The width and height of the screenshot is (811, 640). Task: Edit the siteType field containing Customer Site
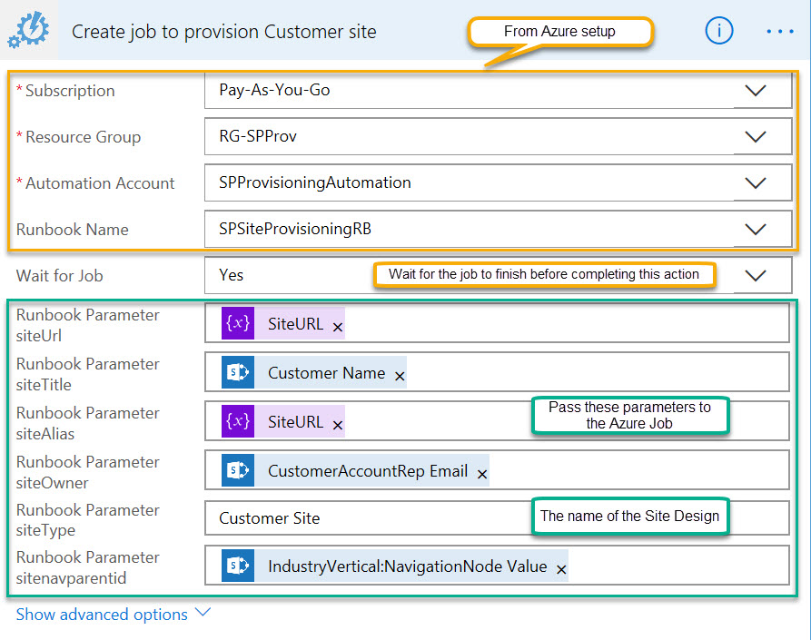[x=363, y=517]
